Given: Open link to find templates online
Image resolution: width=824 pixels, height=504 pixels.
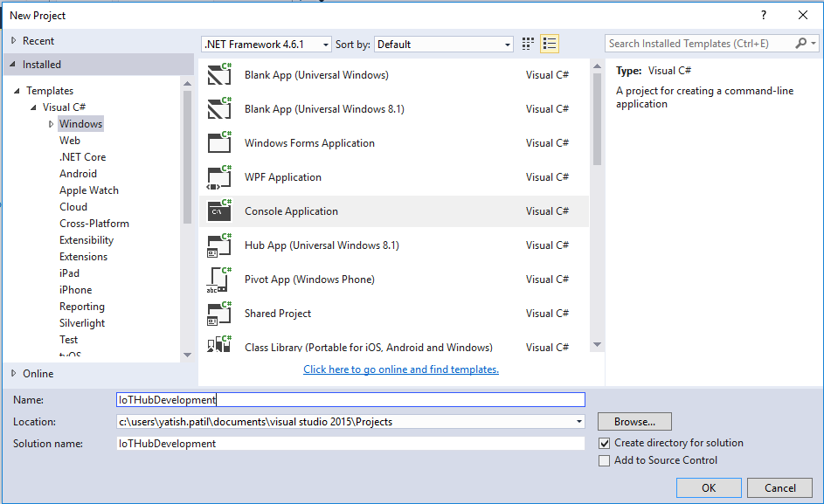Looking at the screenshot, I should click(401, 369).
